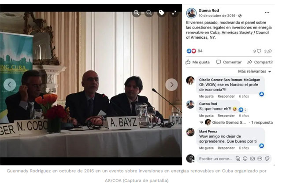The image size is (282, 187).
Task: Attach a photo via camera icon
Action: click(x=252, y=158)
